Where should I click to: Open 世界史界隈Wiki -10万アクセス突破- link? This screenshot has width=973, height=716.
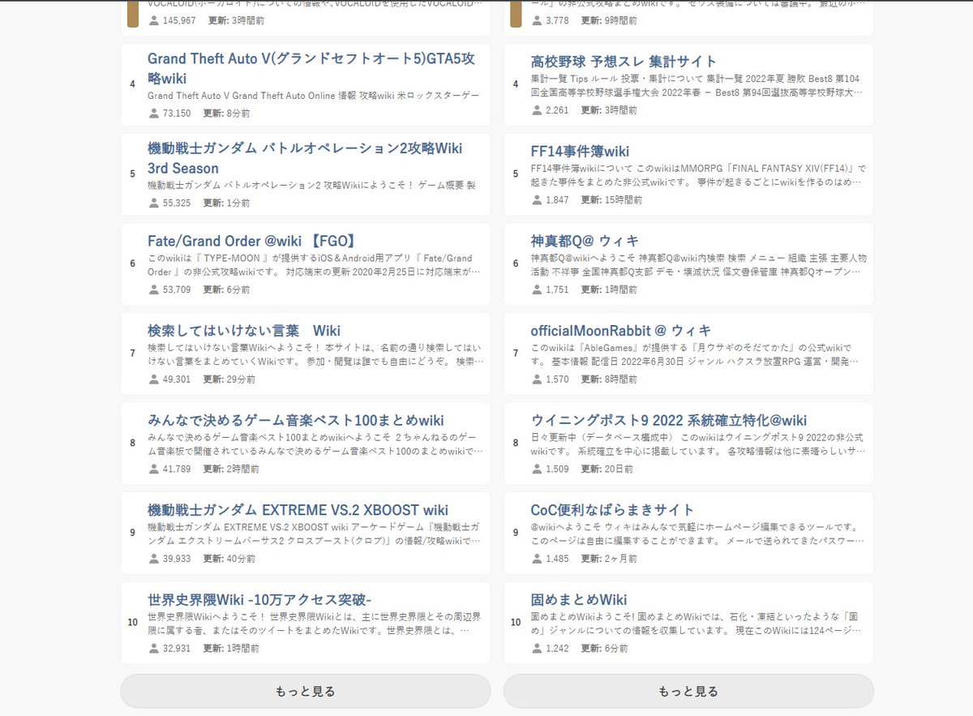click(259, 600)
